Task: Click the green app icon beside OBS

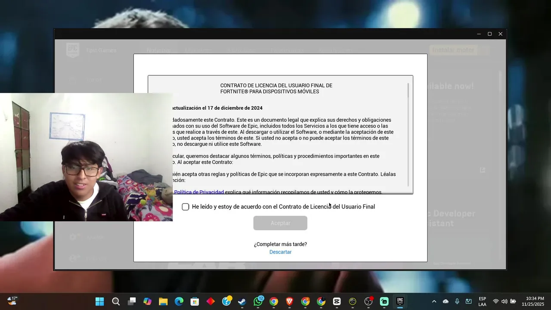Action: [384, 301]
